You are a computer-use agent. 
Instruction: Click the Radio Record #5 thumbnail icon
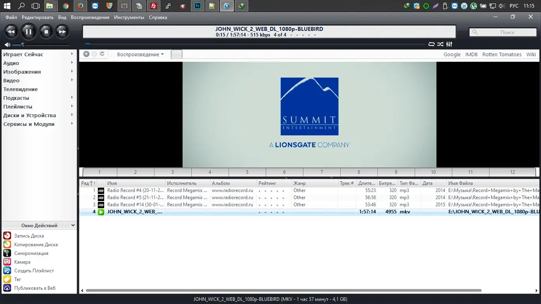tap(101, 198)
